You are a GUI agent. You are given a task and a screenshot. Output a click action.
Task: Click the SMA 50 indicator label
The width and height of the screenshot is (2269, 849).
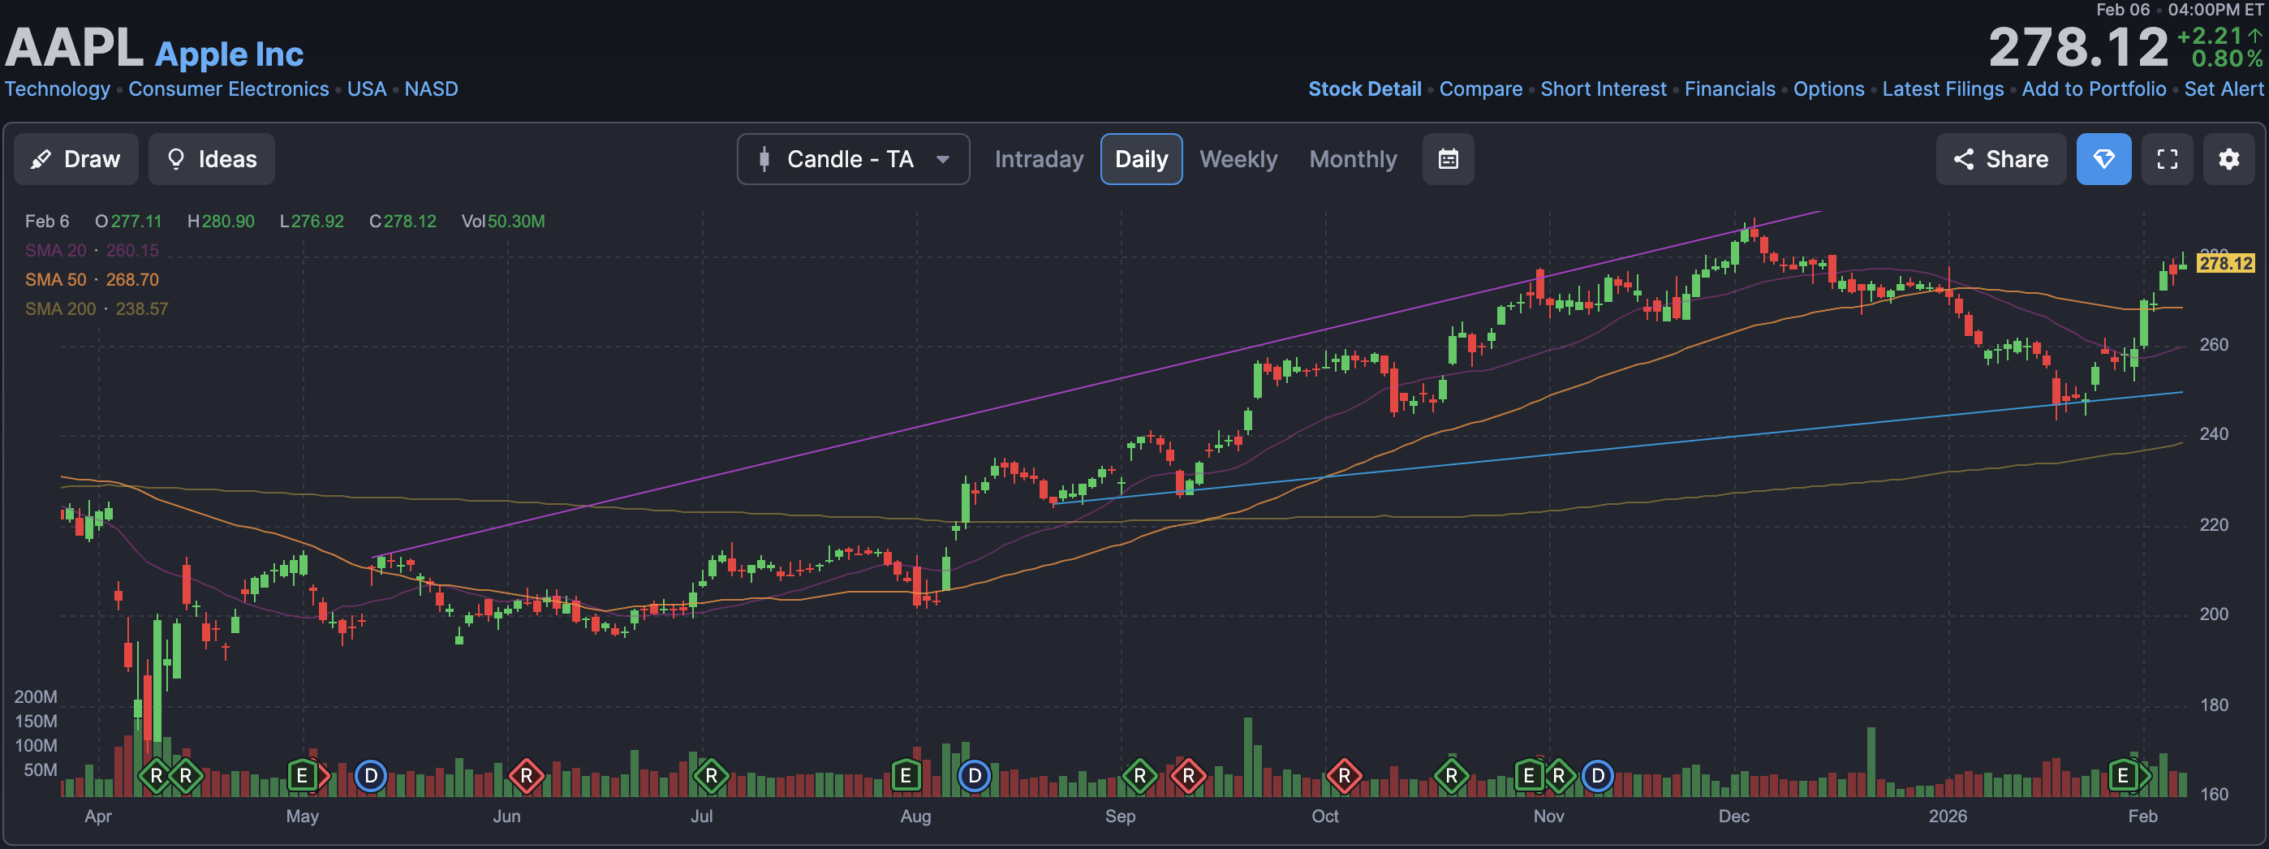(92, 279)
